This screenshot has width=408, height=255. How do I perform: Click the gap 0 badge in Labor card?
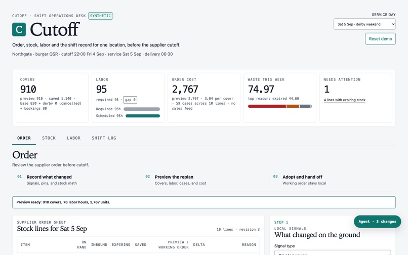[130, 100]
